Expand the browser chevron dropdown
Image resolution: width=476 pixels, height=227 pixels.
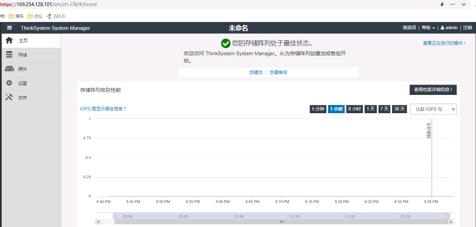pos(464,4)
